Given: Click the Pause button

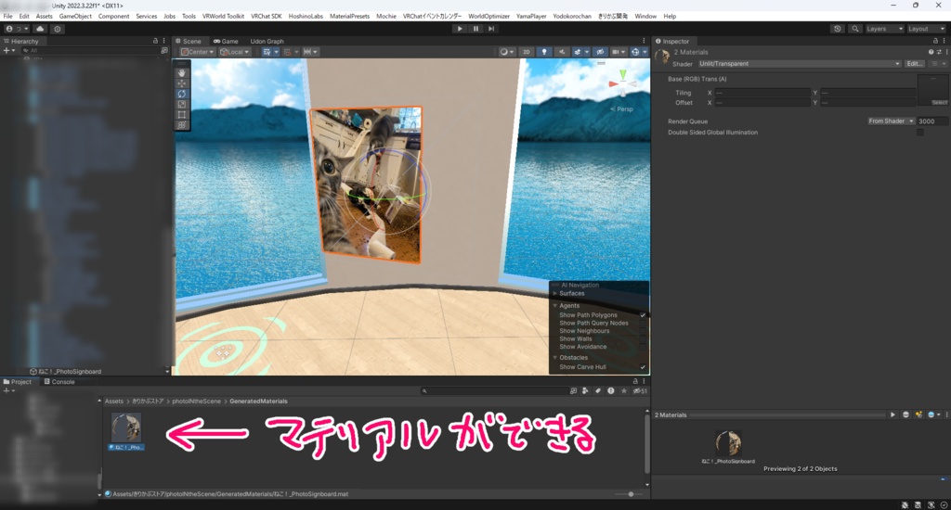Looking at the screenshot, I should tap(475, 29).
